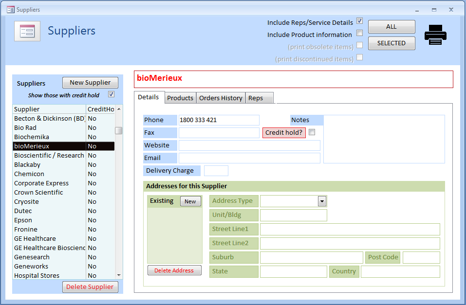Open the Address Type dropdown
The width and height of the screenshot is (466, 305).
click(321, 201)
